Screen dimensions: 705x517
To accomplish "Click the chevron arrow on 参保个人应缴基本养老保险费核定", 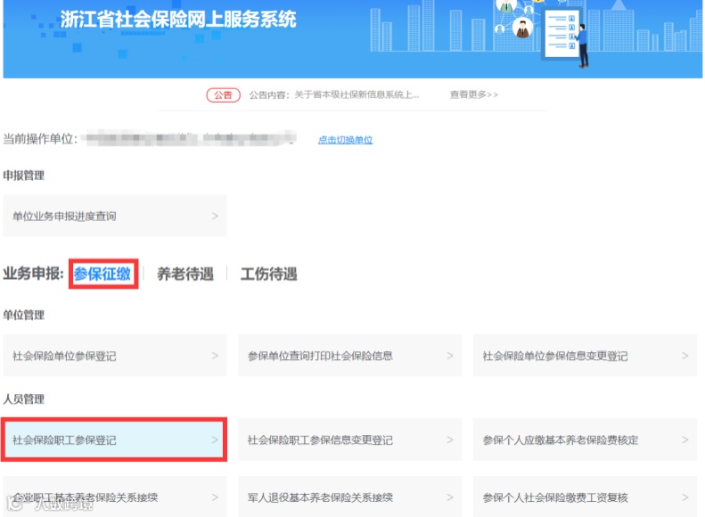I will (x=685, y=439).
